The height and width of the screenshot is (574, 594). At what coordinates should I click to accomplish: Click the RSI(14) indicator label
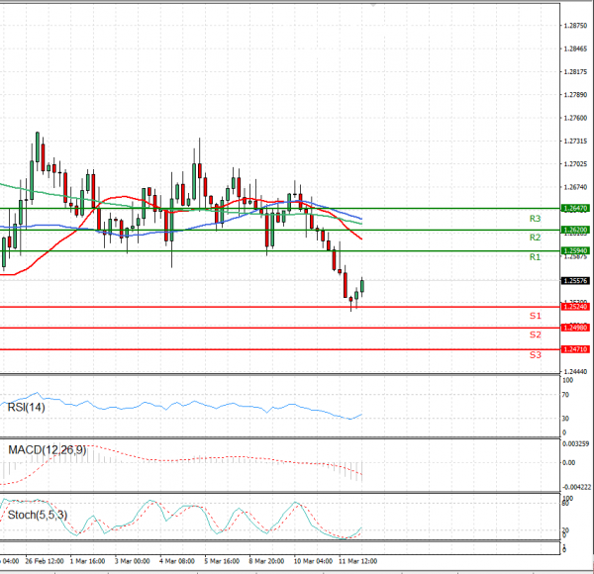coord(26,408)
